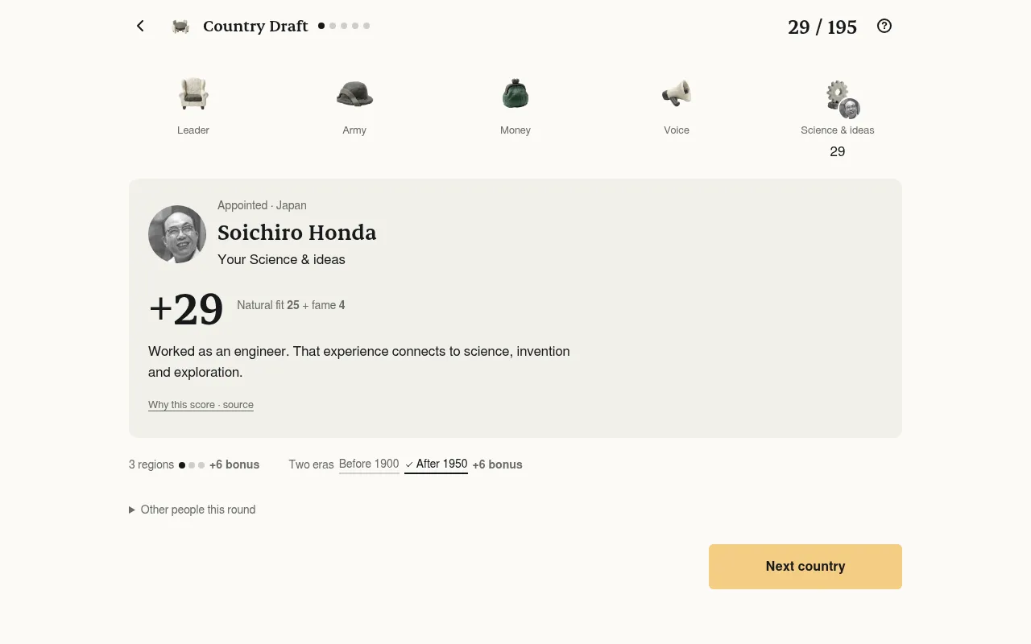Click the 'Natural fit 25 + fame 4' text

[291, 305]
